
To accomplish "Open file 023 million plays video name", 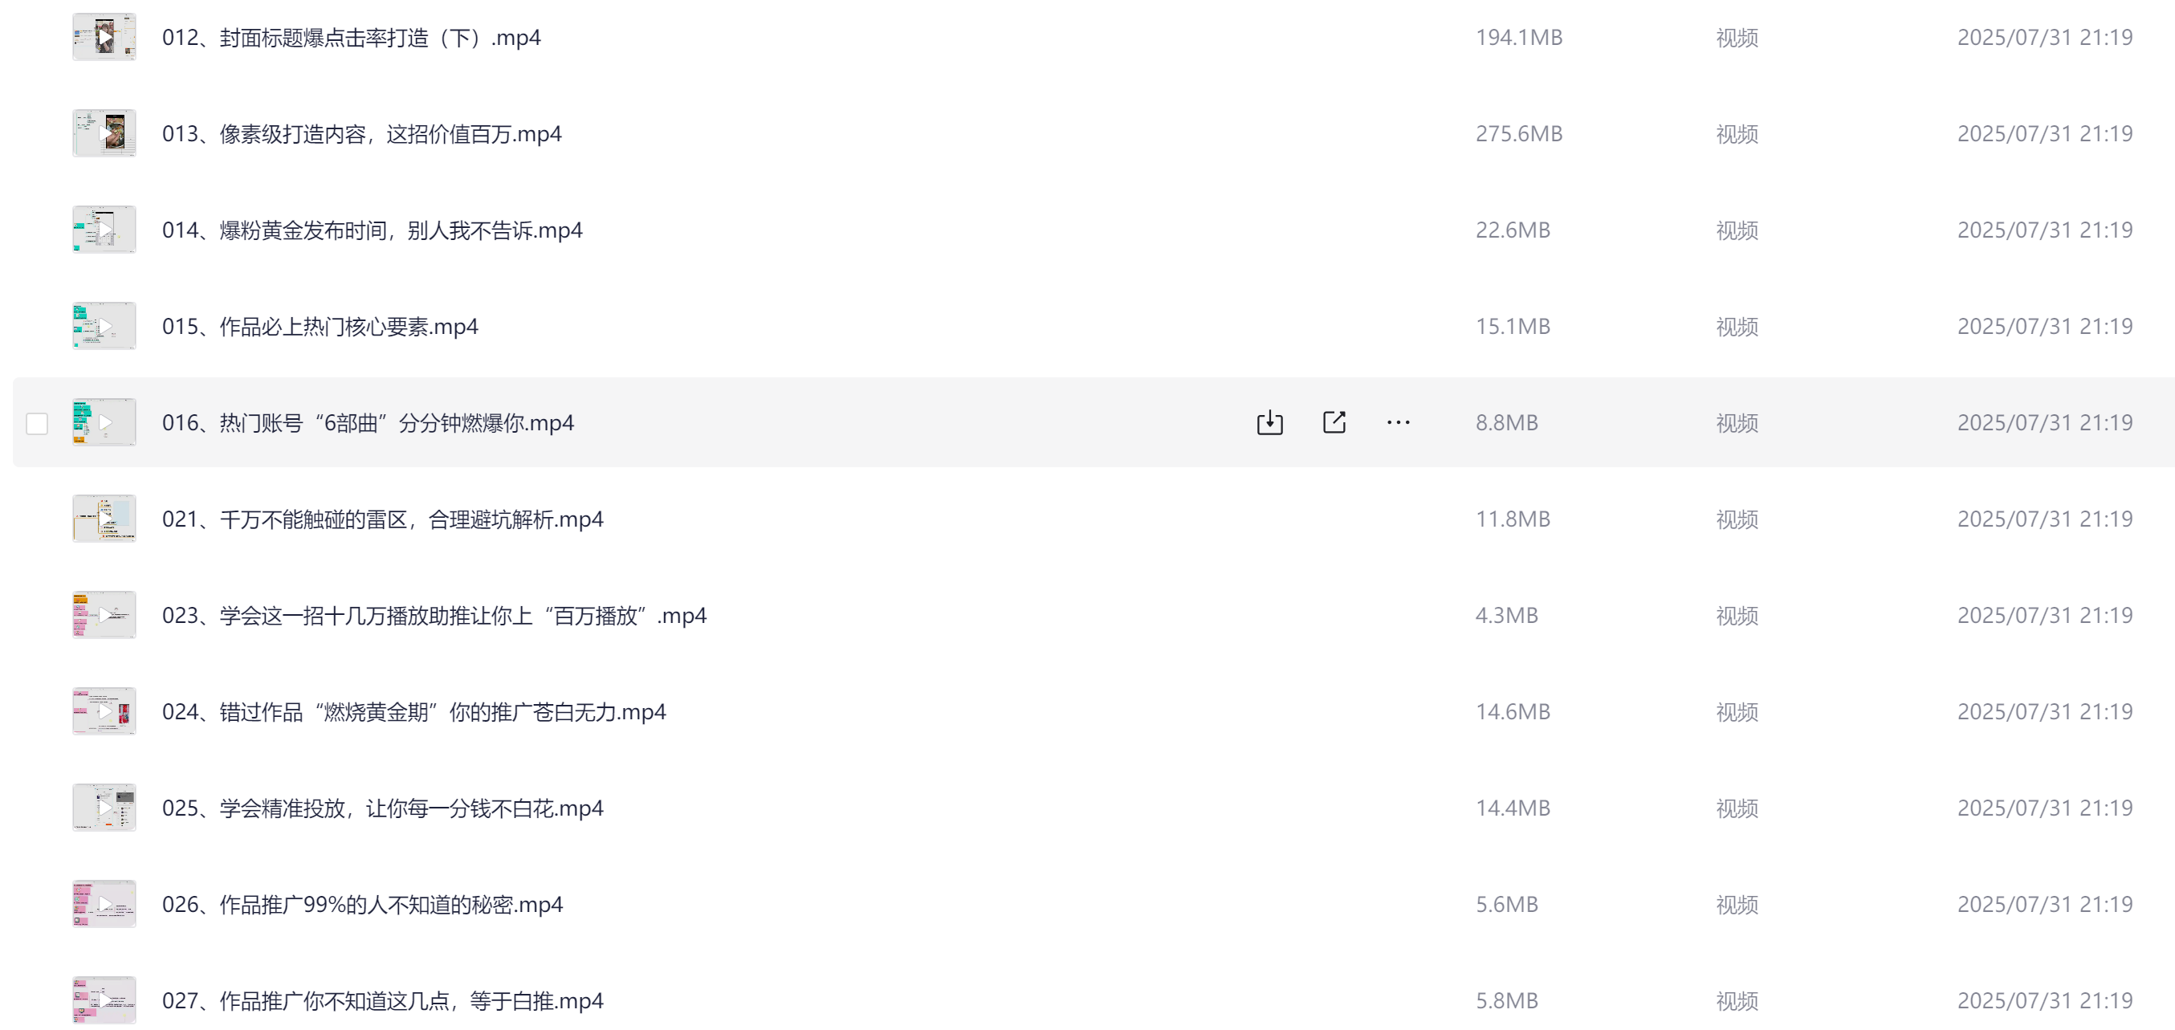I will (x=434, y=616).
